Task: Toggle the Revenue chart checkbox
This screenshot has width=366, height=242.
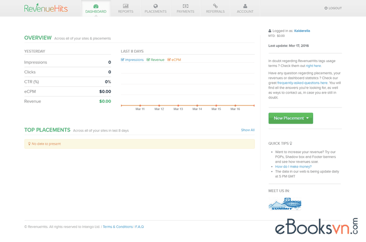Action: coord(148,60)
